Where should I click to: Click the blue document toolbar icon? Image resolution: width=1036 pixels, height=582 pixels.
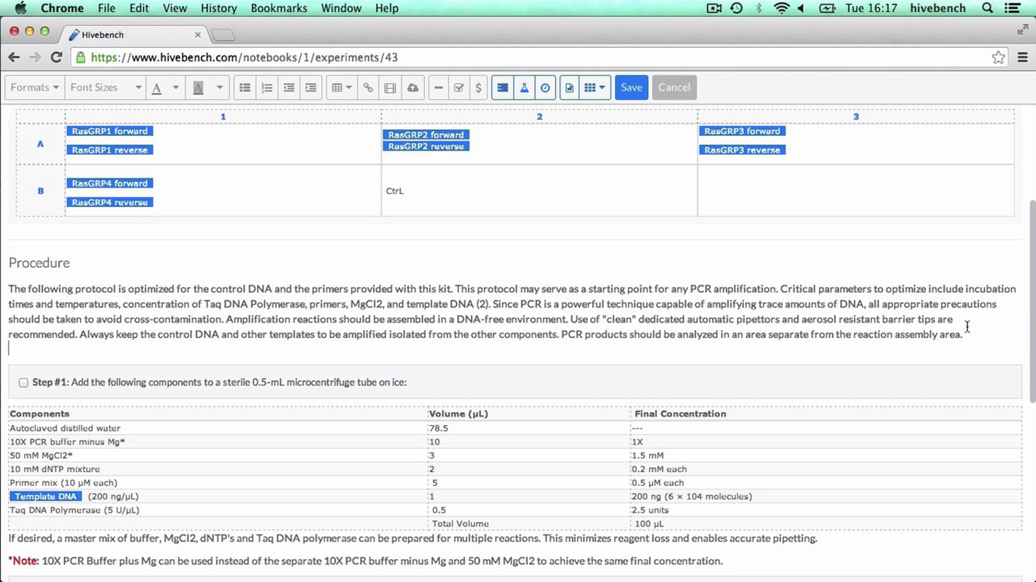click(x=569, y=88)
